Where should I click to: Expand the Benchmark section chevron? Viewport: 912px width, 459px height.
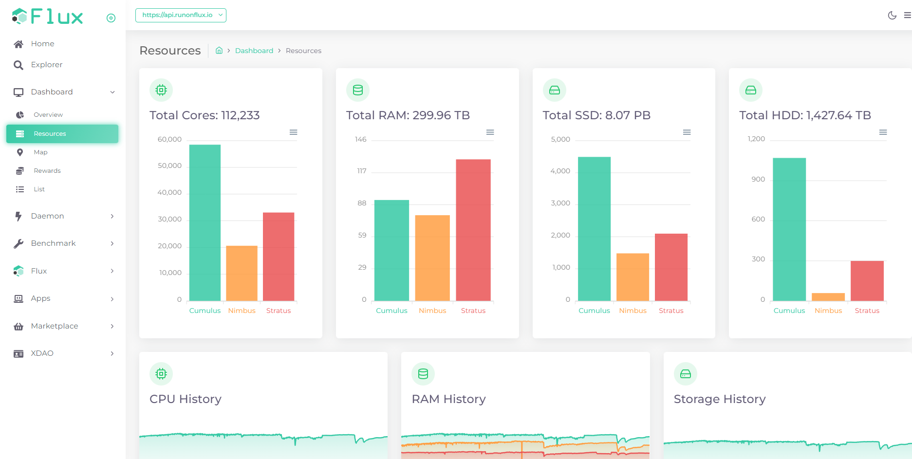pos(112,243)
